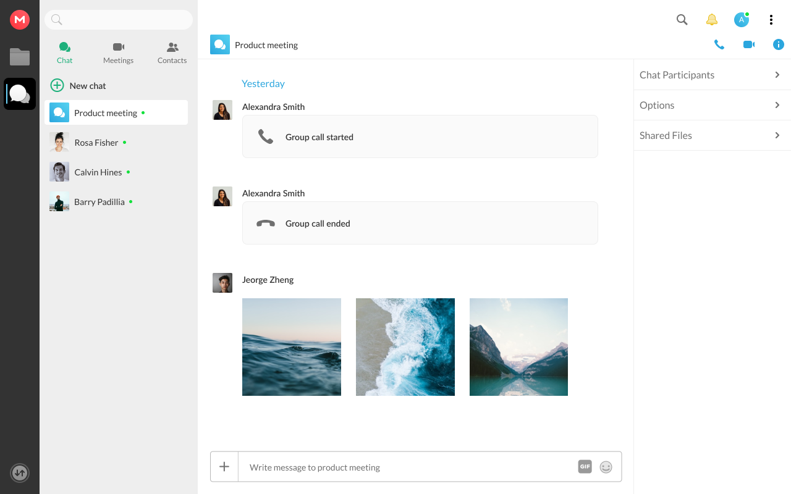Screen dimensions: 791x494
Task: Open the files folder in sidebar
Action: [20, 57]
